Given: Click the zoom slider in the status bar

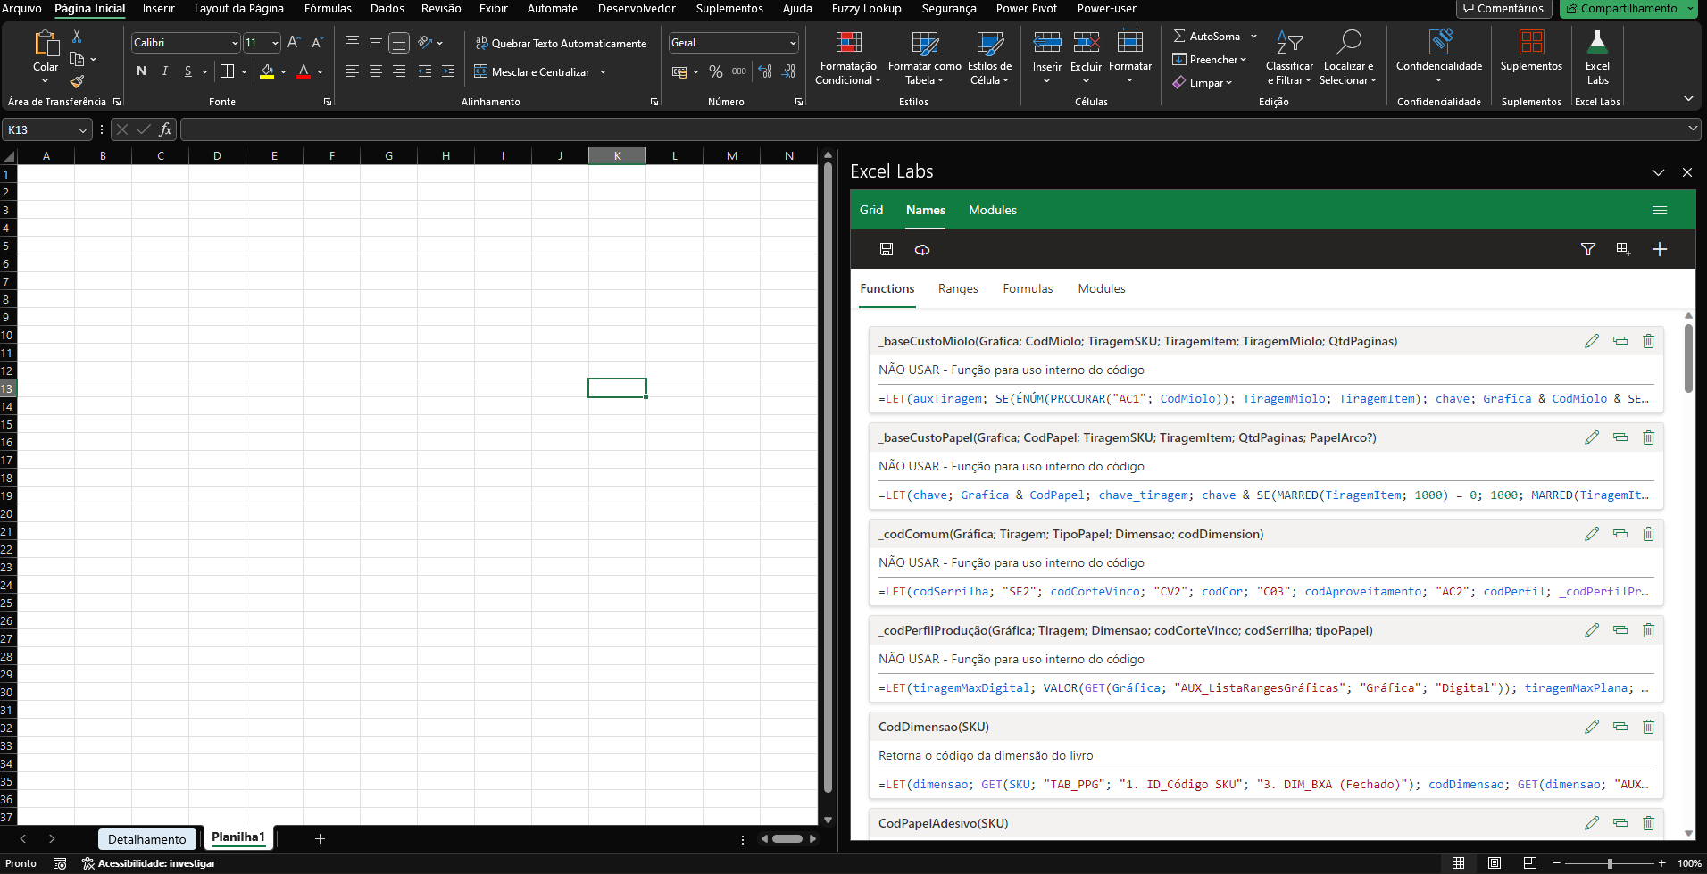Looking at the screenshot, I should pyautogui.click(x=1609, y=863).
